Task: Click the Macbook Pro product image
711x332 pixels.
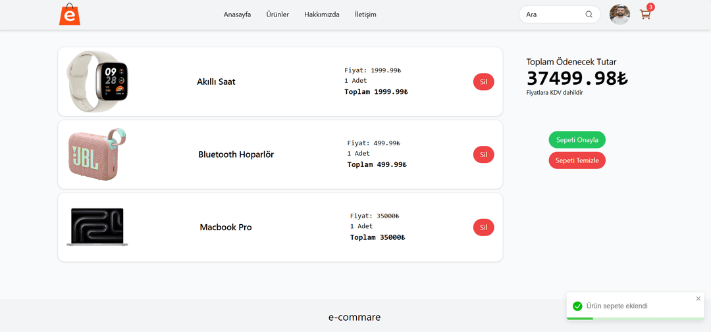Action: click(x=97, y=227)
